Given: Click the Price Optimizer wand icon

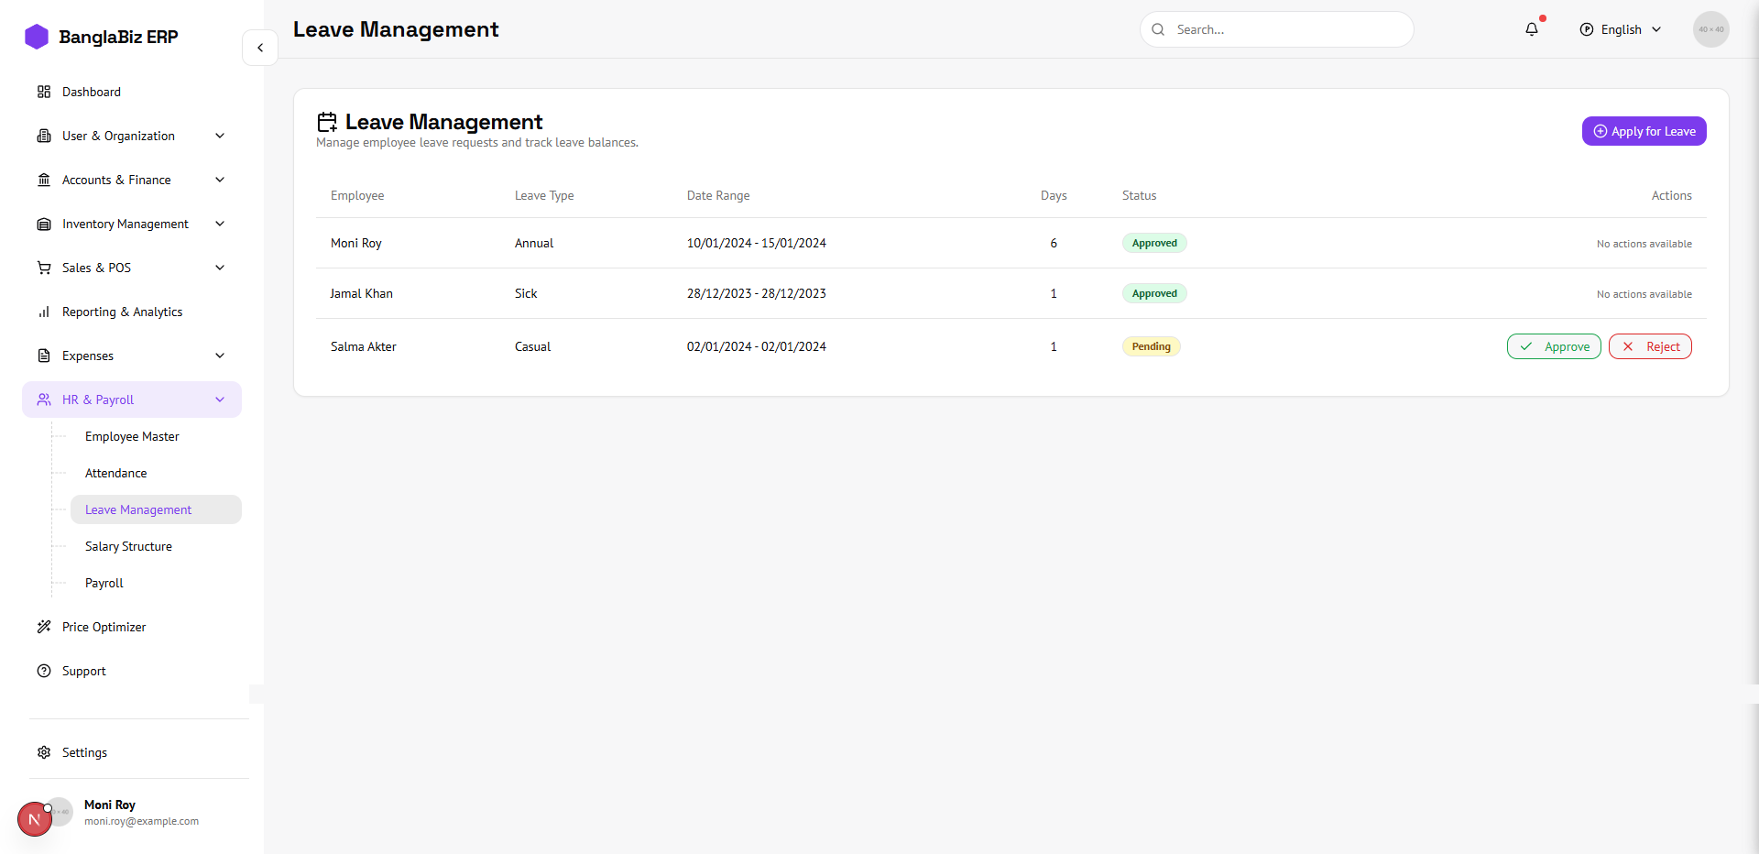Looking at the screenshot, I should [x=44, y=627].
